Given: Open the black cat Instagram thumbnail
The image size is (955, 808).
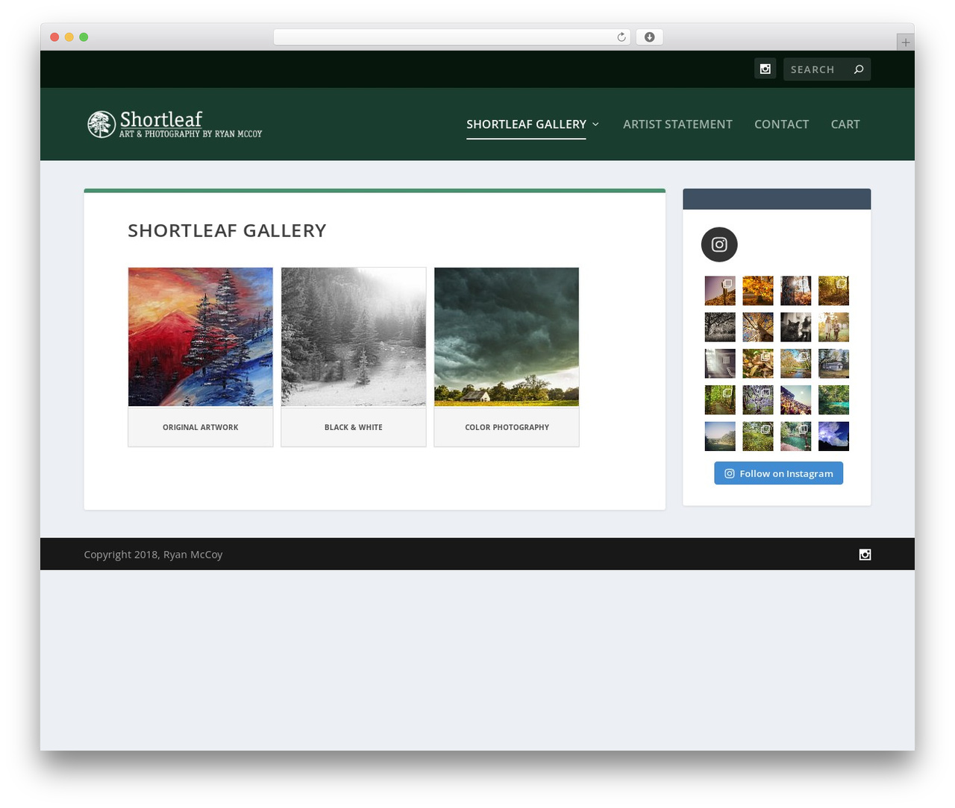Looking at the screenshot, I should (x=795, y=327).
